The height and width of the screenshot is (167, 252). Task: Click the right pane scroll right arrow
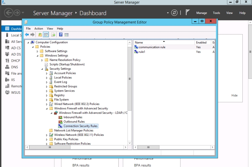coord(212,147)
